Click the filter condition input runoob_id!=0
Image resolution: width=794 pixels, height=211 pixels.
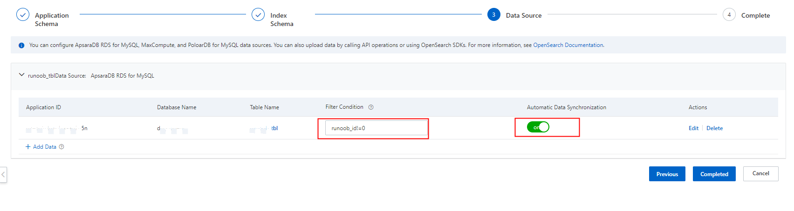376,128
